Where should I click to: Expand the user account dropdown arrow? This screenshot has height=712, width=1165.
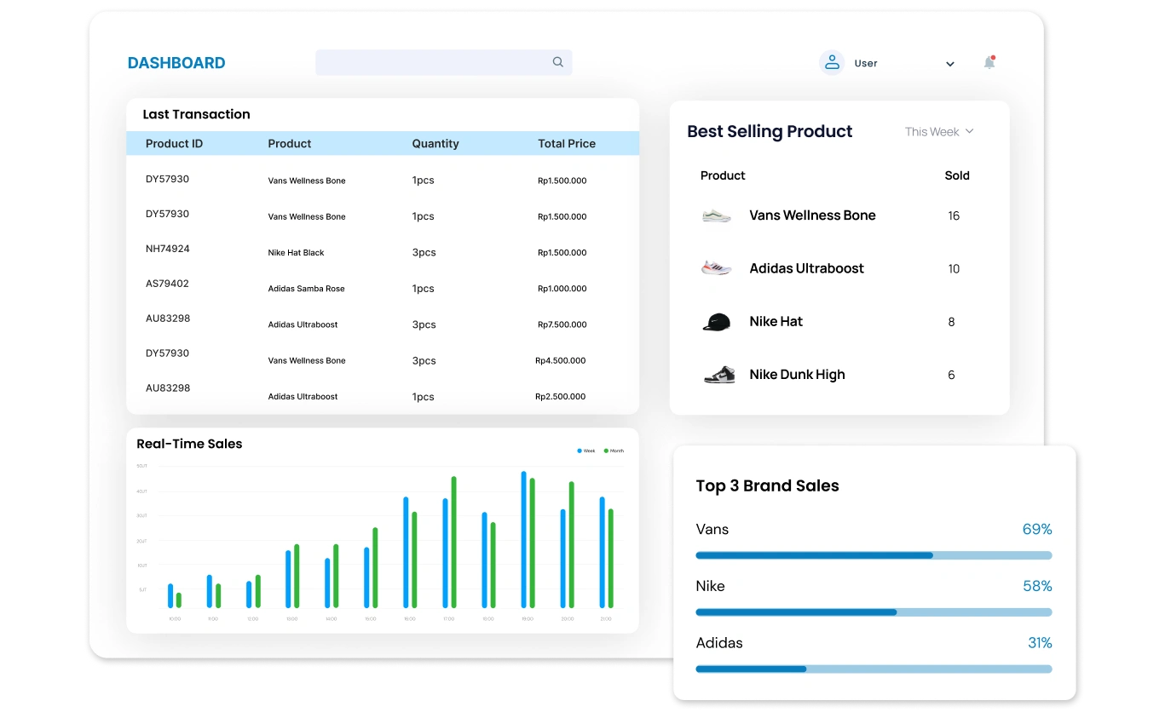pos(950,64)
